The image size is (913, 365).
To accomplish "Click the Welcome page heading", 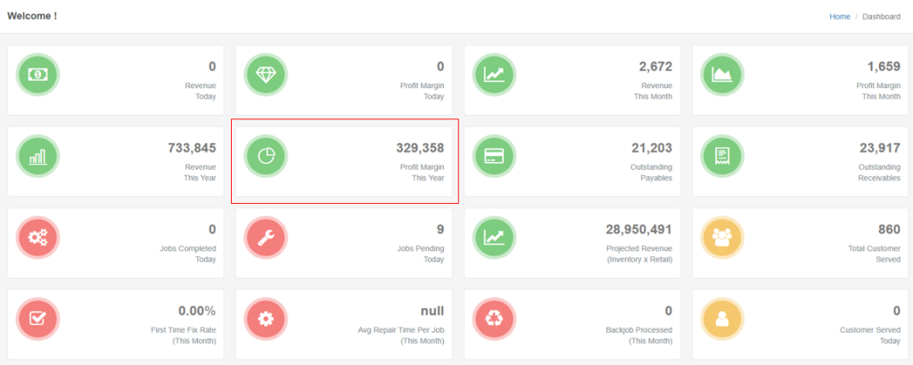I will [32, 15].
